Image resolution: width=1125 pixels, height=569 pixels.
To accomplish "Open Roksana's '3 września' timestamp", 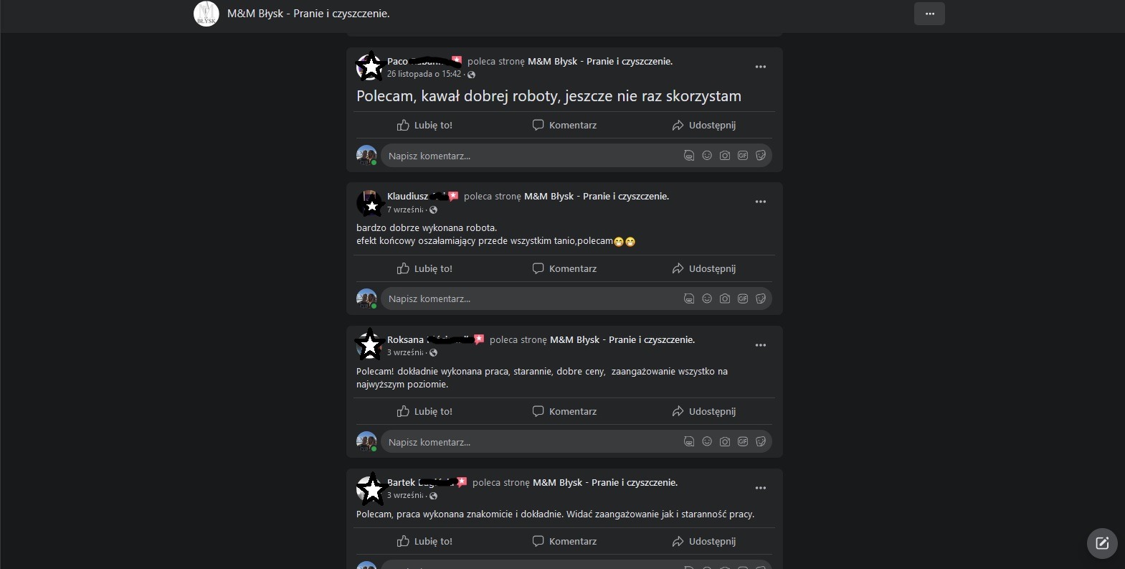I will click(405, 352).
